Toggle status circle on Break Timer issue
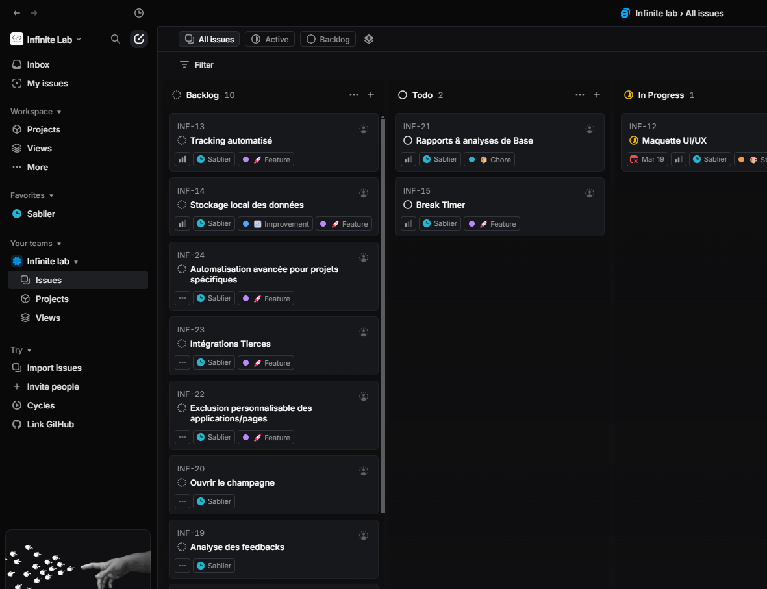The image size is (767, 589). pyautogui.click(x=408, y=205)
